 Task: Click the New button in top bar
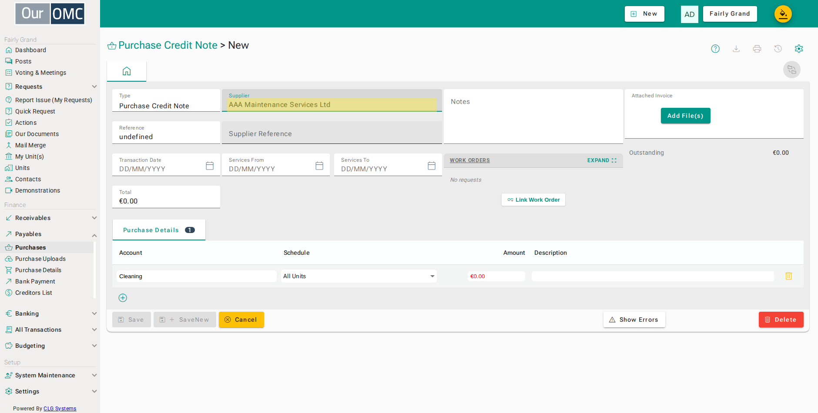coord(644,14)
